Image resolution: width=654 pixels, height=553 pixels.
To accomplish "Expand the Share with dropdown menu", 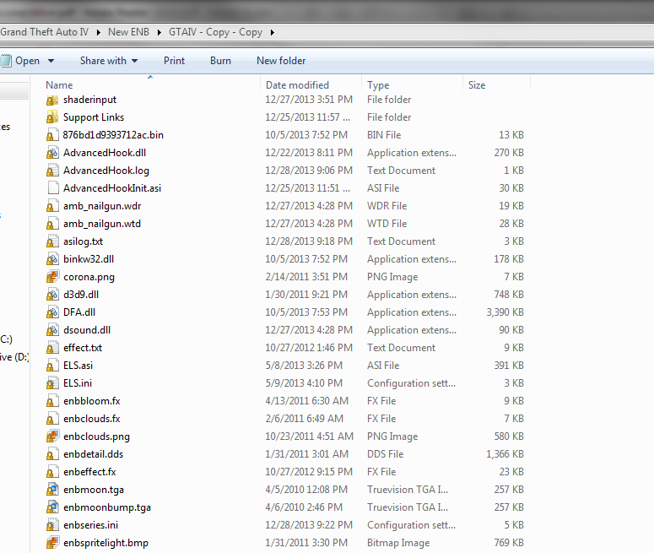I will pyautogui.click(x=135, y=61).
